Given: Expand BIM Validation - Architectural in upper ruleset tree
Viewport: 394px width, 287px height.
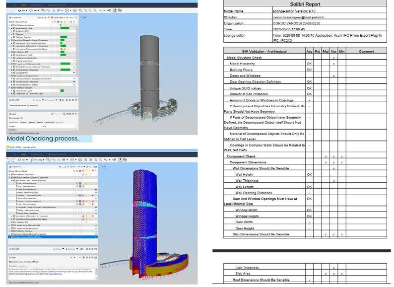Looking at the screenshot, I should [x=9, y=25].
